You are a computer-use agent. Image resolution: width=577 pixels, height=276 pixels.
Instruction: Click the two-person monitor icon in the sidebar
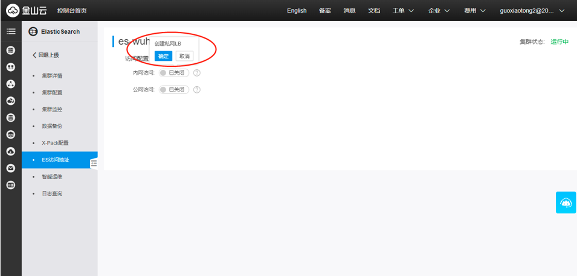11,67
